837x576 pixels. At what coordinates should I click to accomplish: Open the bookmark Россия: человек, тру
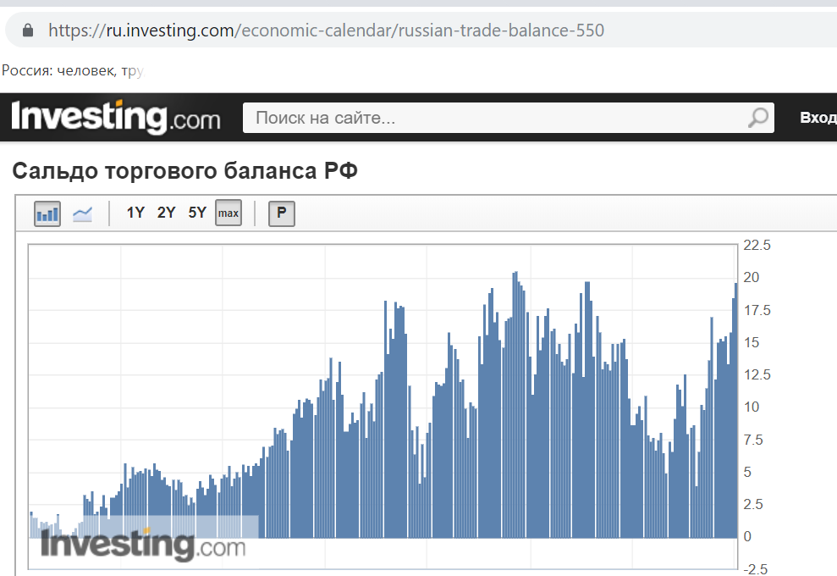(x=73, y=70)
